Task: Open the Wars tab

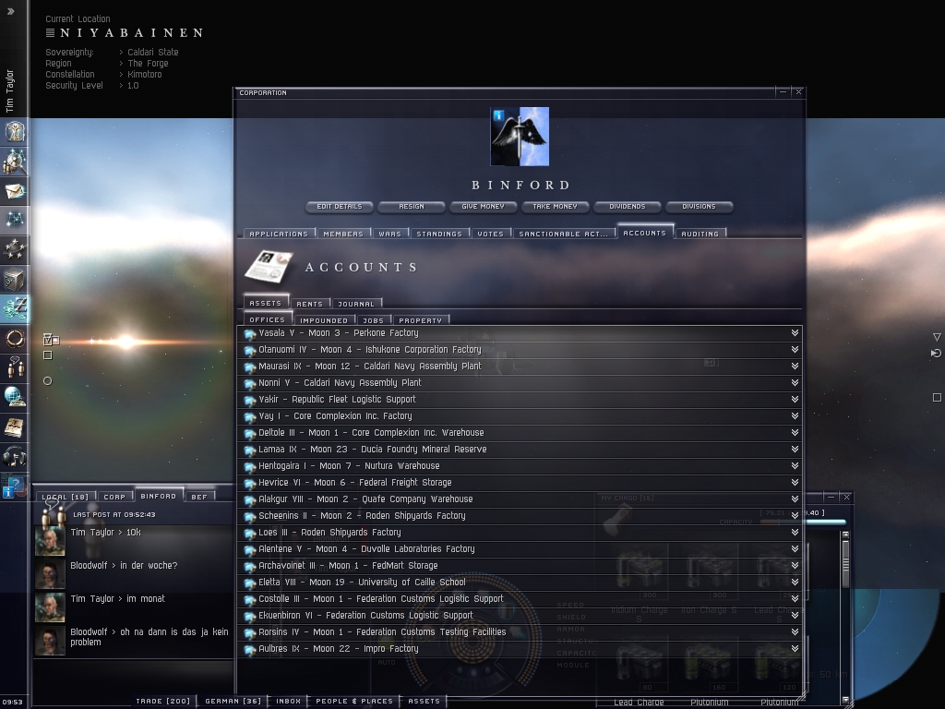Action: [x=390, y=234]
